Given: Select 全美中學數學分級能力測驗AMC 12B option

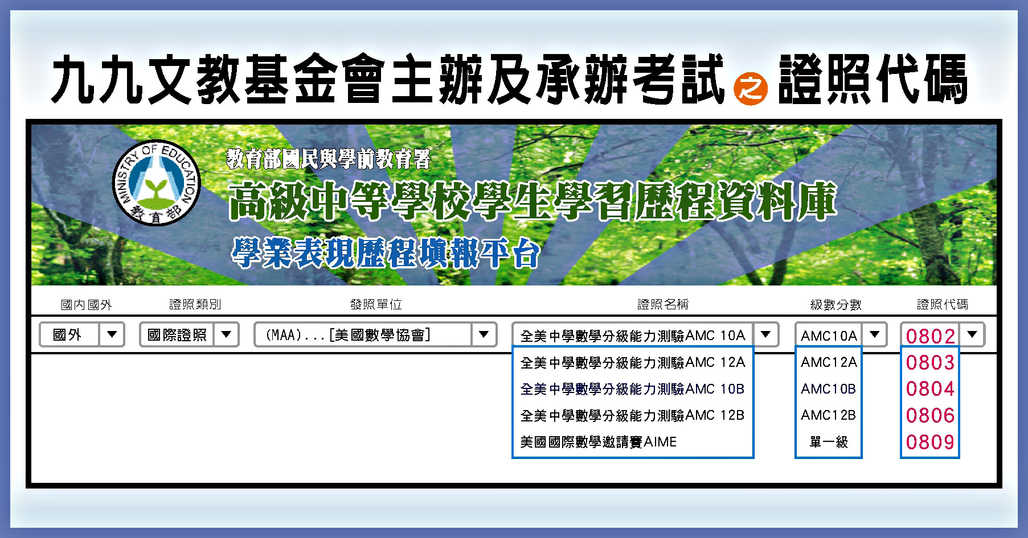Looking at the screenshot, I should tap(632, 415).
